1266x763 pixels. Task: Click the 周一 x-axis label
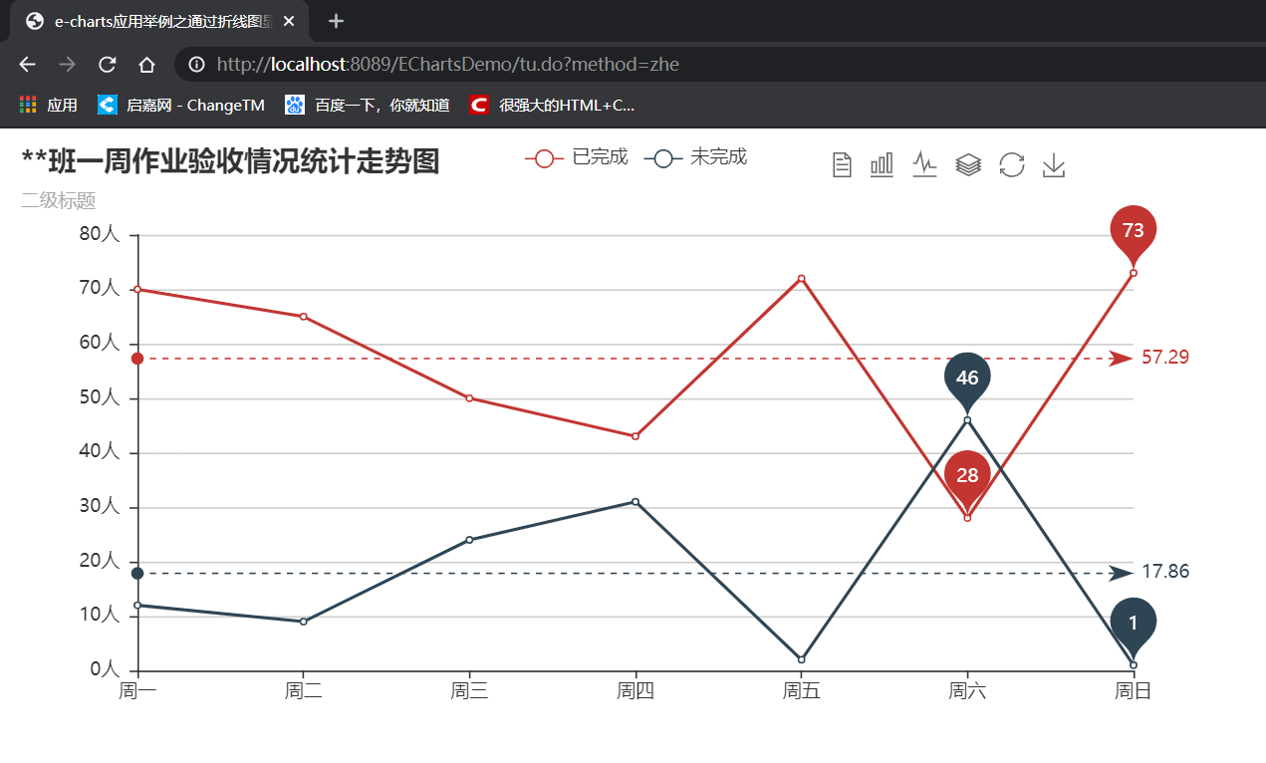click(x=137, y=691)
